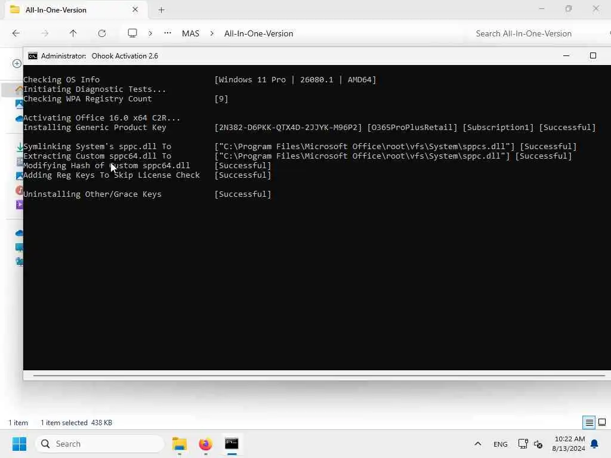Image resolution: width=611 pixels, height=458 pixels.
Task: Click 'Checking OS Info' line
Action: 61,79
